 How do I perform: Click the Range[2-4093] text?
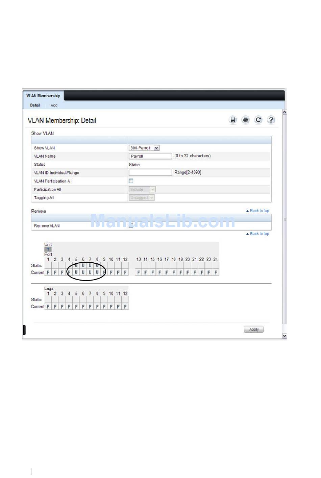point(188,172)
